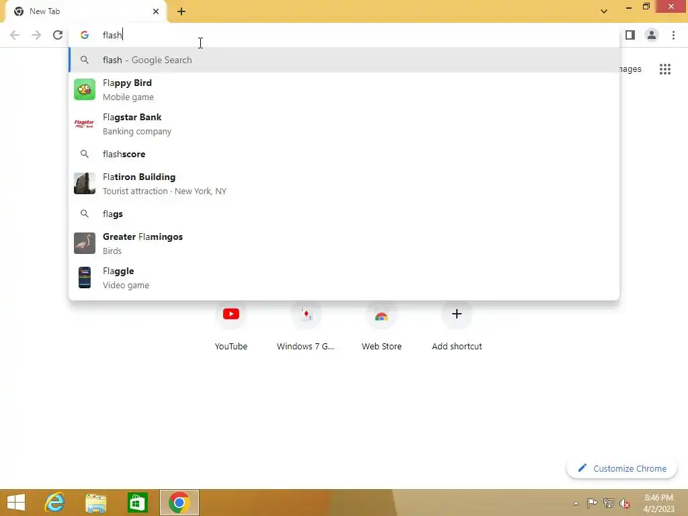
Task: Open the tab search dropdown arrow
Action: coord(604,11)
